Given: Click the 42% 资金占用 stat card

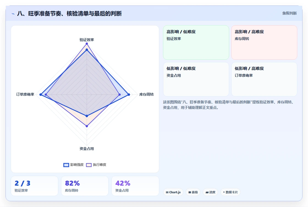Looking at the screenshot, I should [135, 186].
